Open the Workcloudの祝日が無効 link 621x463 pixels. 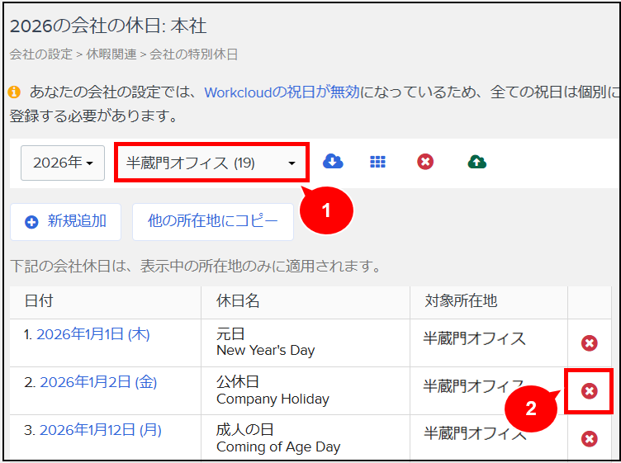[282, 92]
